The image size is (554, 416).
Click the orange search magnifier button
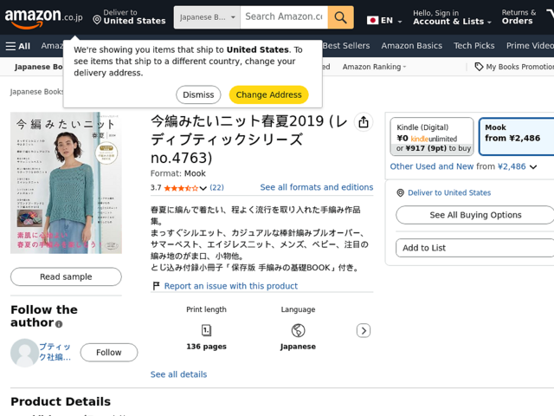coord(340,17)
